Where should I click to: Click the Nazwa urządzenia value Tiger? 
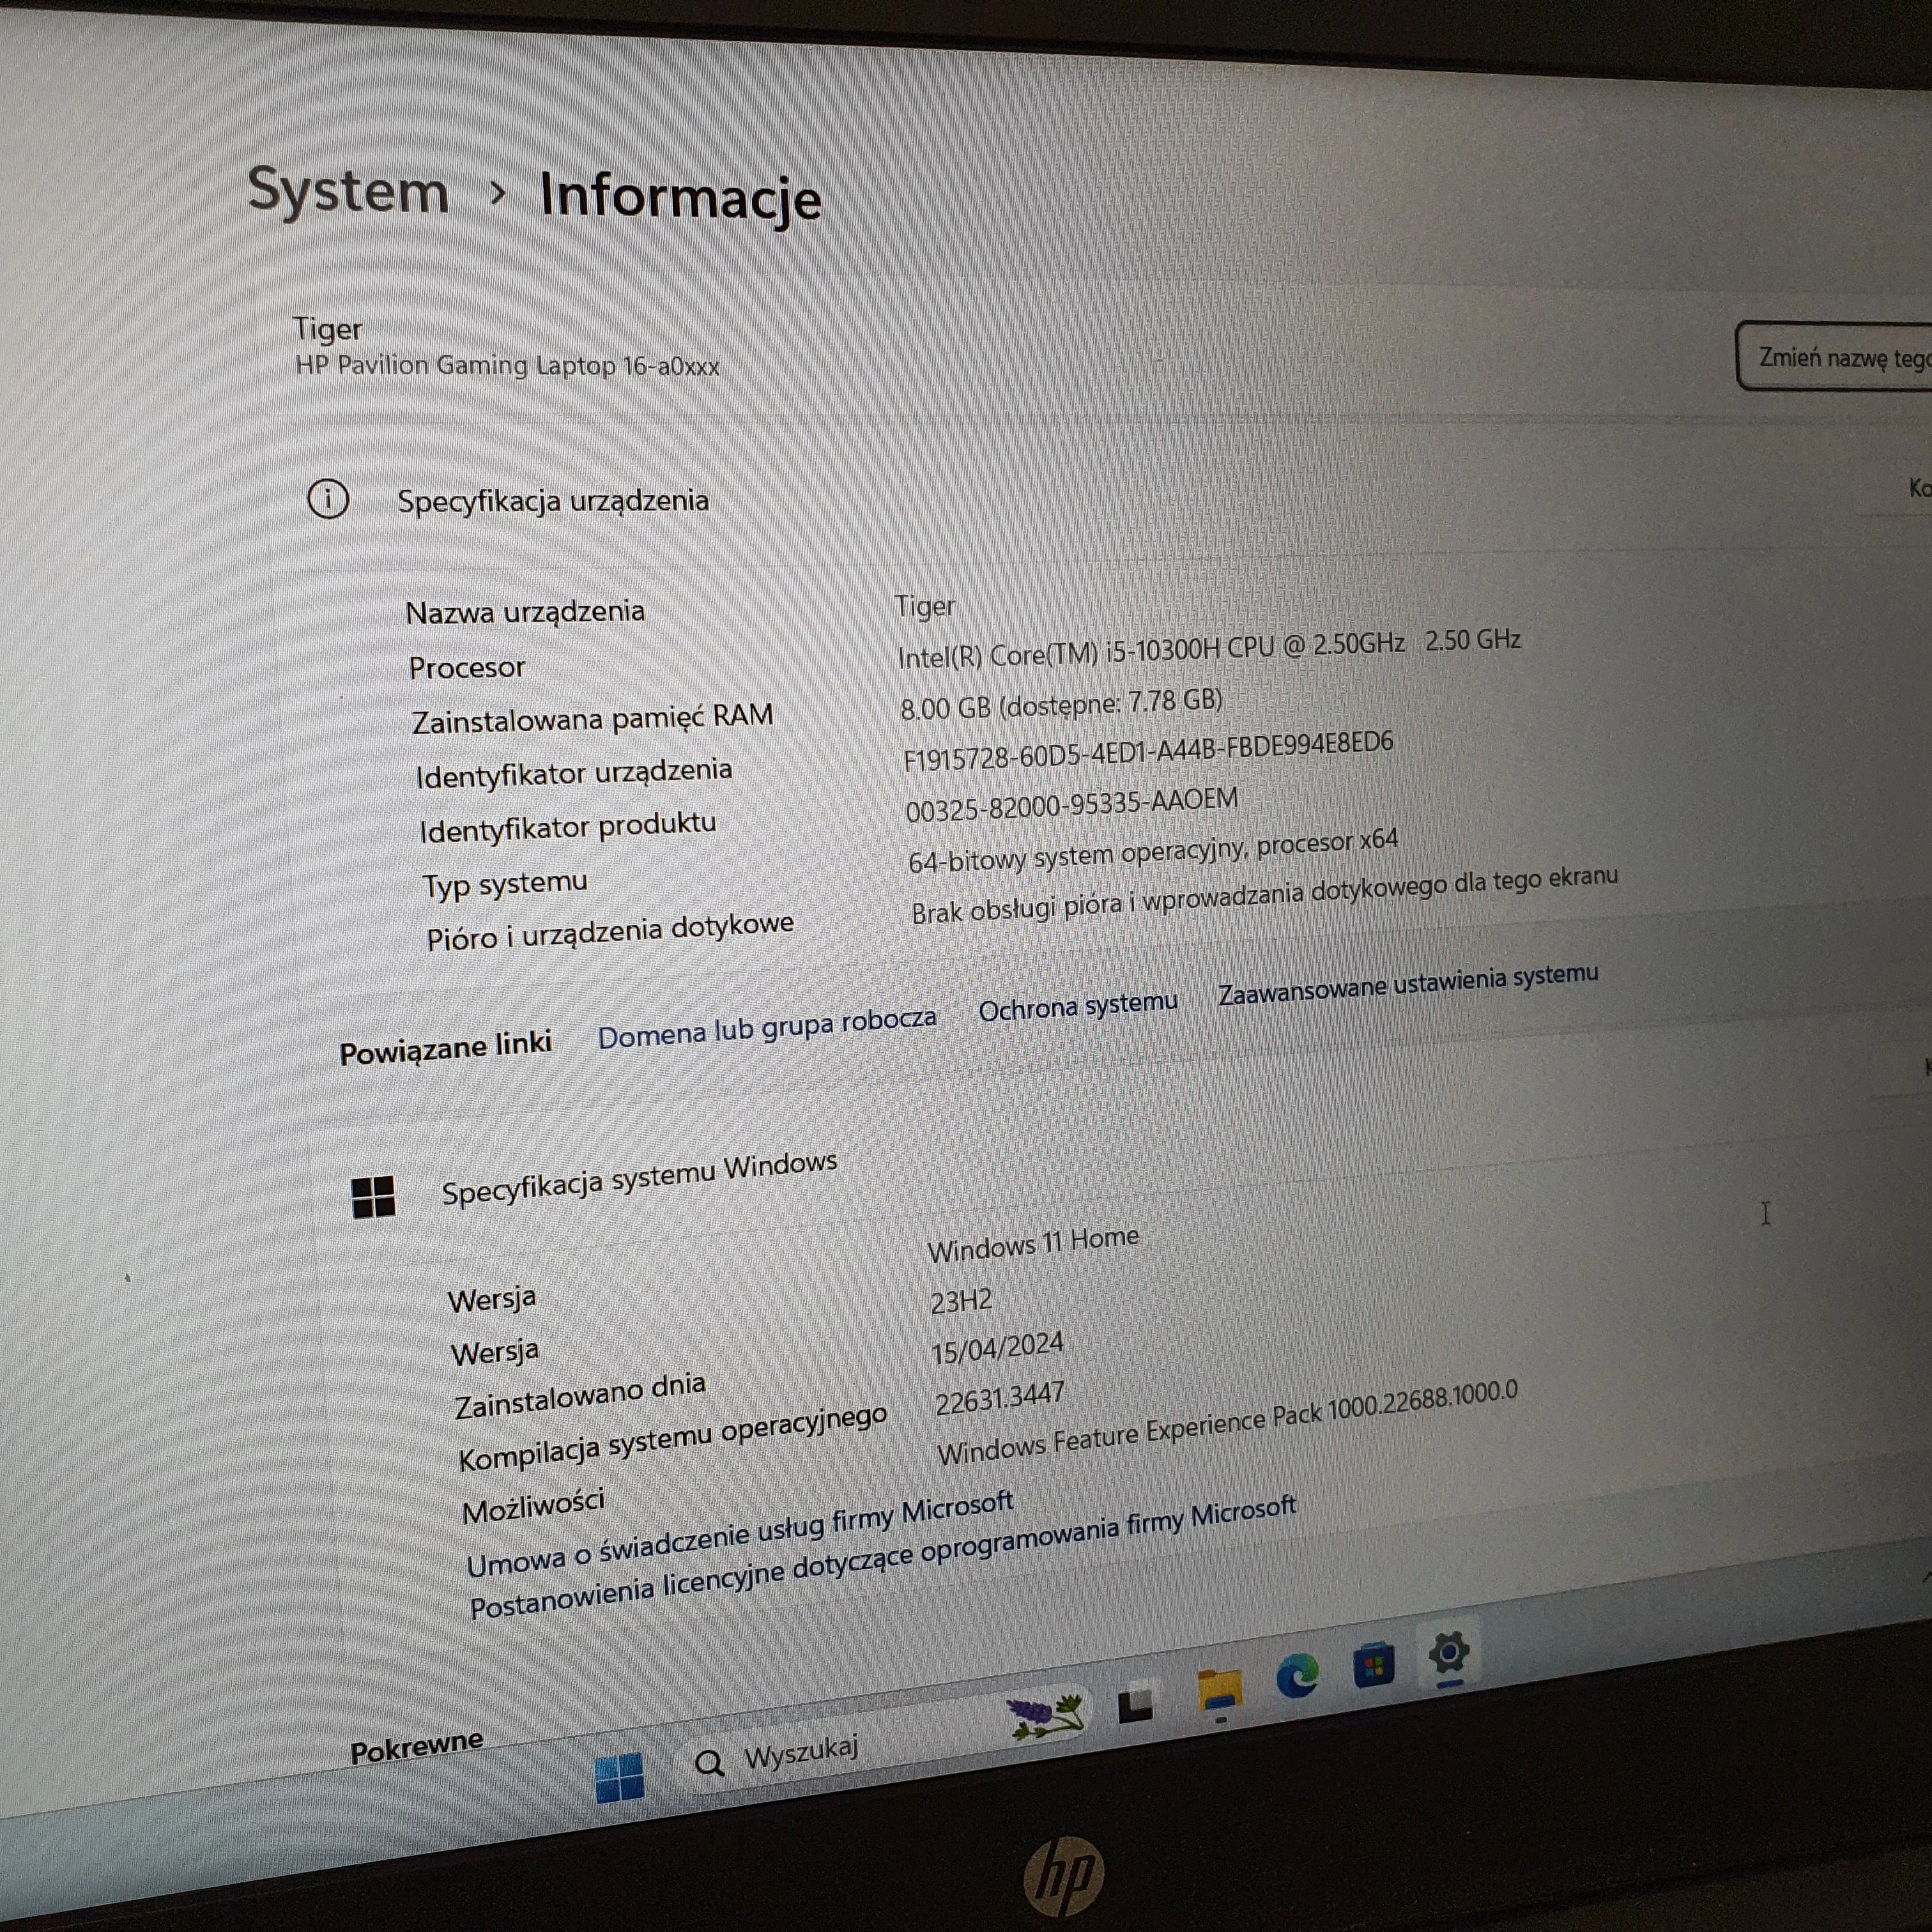click(924, 606)
